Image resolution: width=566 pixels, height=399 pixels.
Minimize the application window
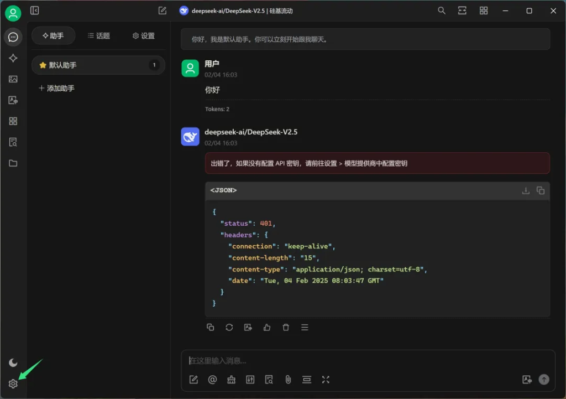(x=505, y=11)
